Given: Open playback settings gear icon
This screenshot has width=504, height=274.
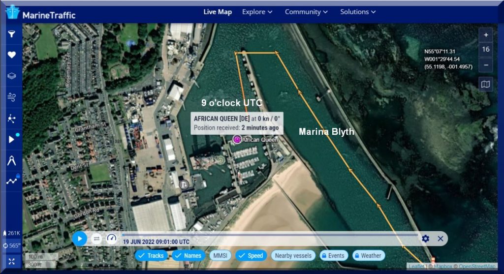Looking at the screenshot, I should tap(426, 239).
